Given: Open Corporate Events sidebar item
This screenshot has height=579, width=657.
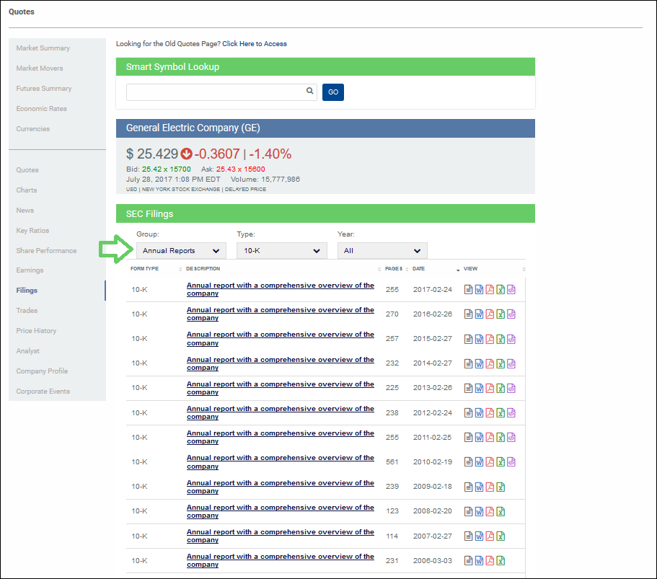Looking at the screenshot, I should pyautogui.click(x=43, y=392).
